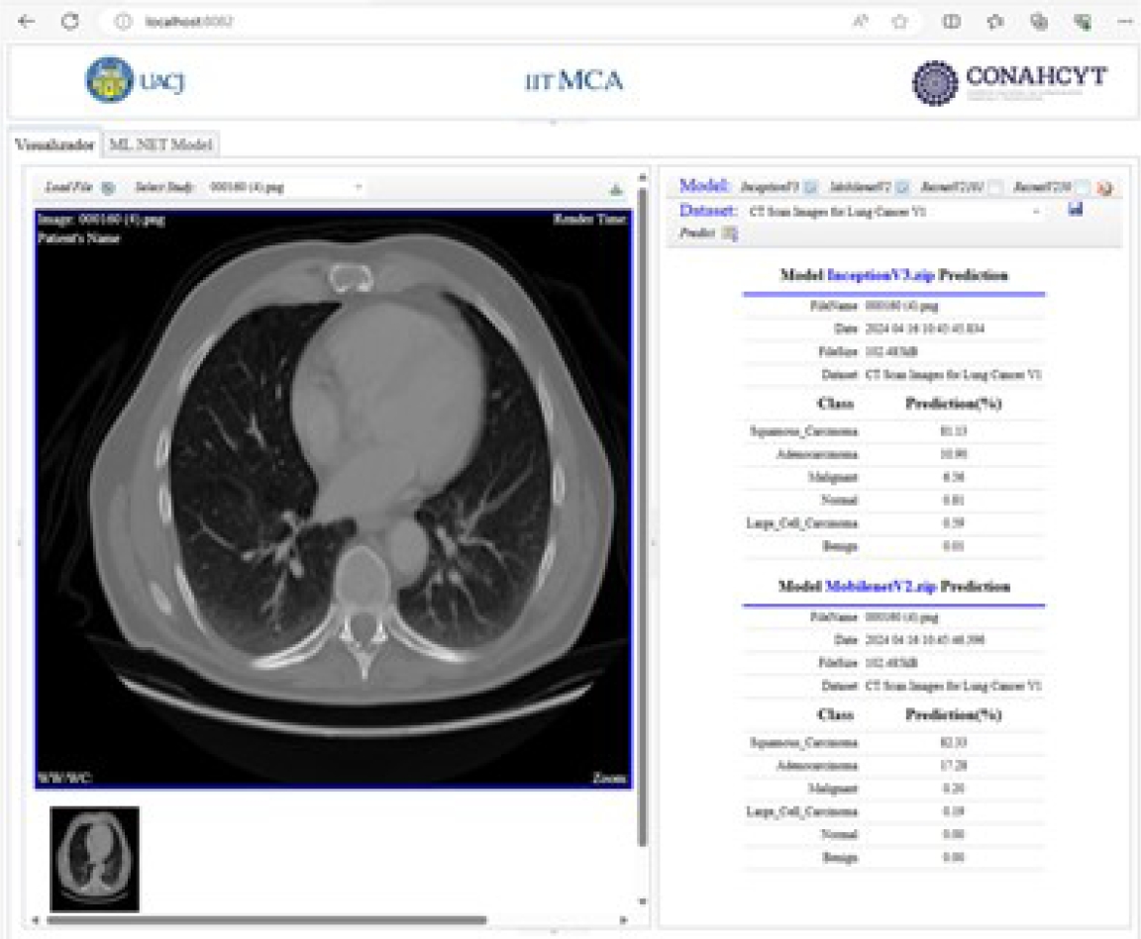The image size is (1141, 939).
Task: Open the browser split screen icon
Action: click(x=951, y=21)
